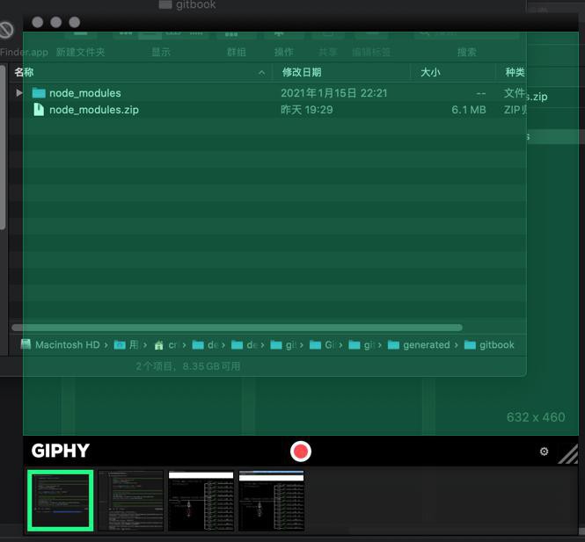
Task: Click the 632 x 460 capture size label
Action: pyautogui.click(x=536, y=417)
